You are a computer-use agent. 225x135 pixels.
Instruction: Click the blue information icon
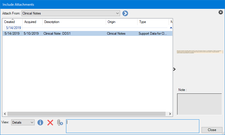(x=40, y=122)
